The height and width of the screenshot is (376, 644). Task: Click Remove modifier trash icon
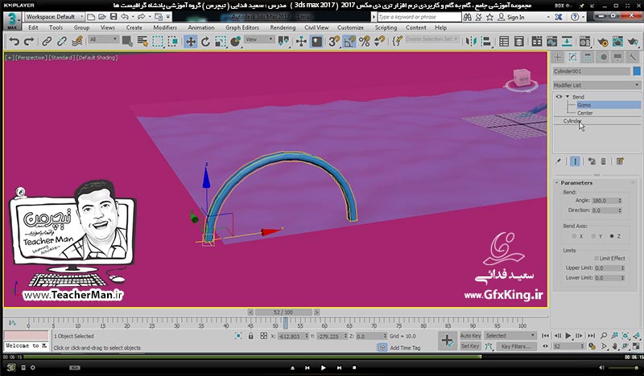click(603, 161)
